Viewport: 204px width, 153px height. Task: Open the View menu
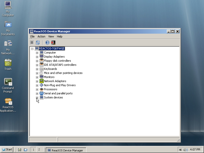[x=51, y=36]
